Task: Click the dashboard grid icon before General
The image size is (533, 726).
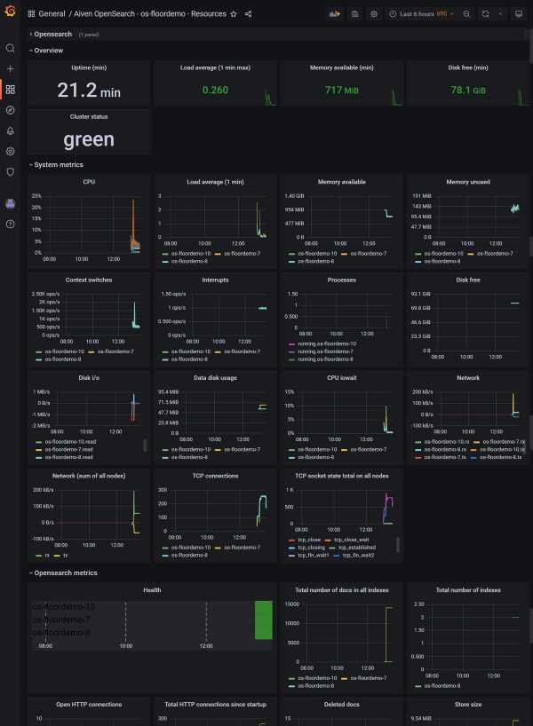Action: (31, 14)
